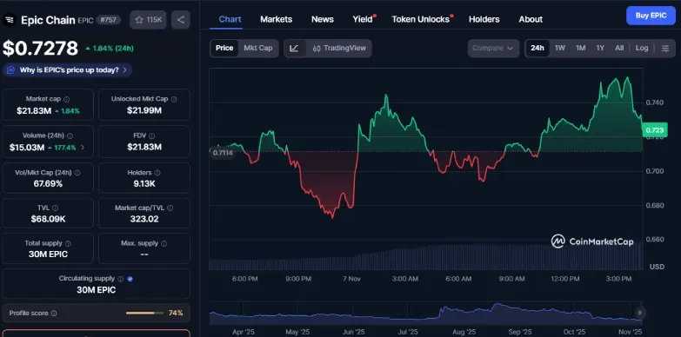
Task: Add EPIC to watchlist with star button
Action: pyautogui.click(x=148, y=20)
